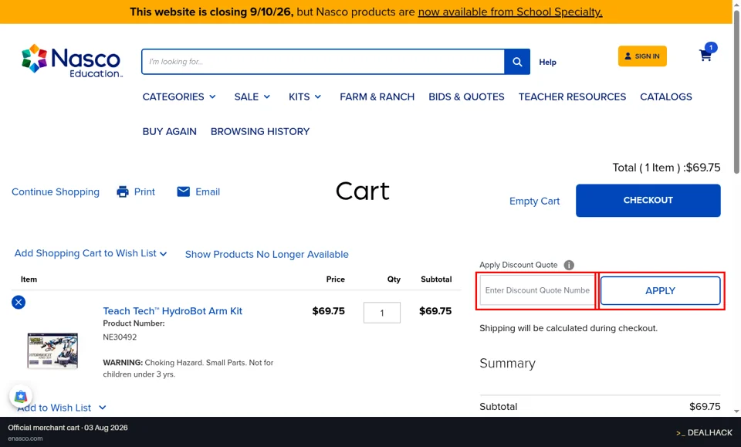
Task: Click Total (1 Item) :$69.75 text
Action: (666, 168)
